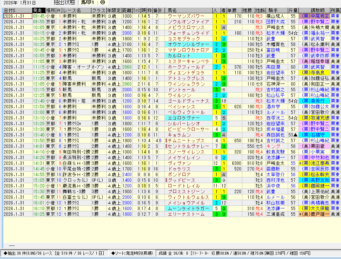
Task: Select horse ゴールドヴィーナス
Action: [x=188, y=101]
